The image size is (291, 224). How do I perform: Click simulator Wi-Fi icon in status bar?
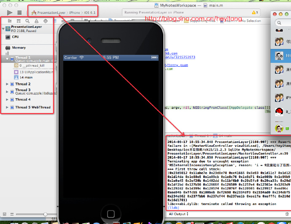82,57
